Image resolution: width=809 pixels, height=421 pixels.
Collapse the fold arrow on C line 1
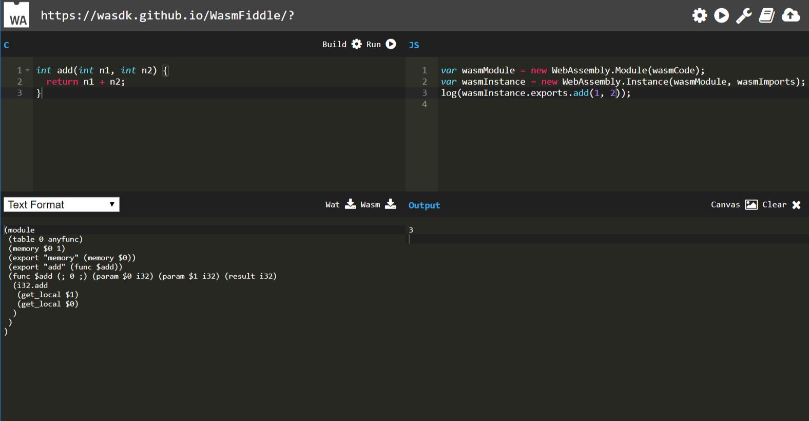click(x=27, y=70)
